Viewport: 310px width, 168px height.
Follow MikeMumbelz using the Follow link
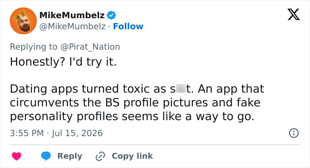[x=128, y=26]
